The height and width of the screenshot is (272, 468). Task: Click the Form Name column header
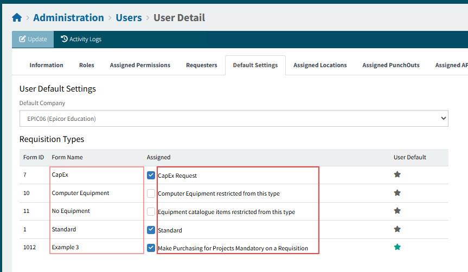click(67, 157)
